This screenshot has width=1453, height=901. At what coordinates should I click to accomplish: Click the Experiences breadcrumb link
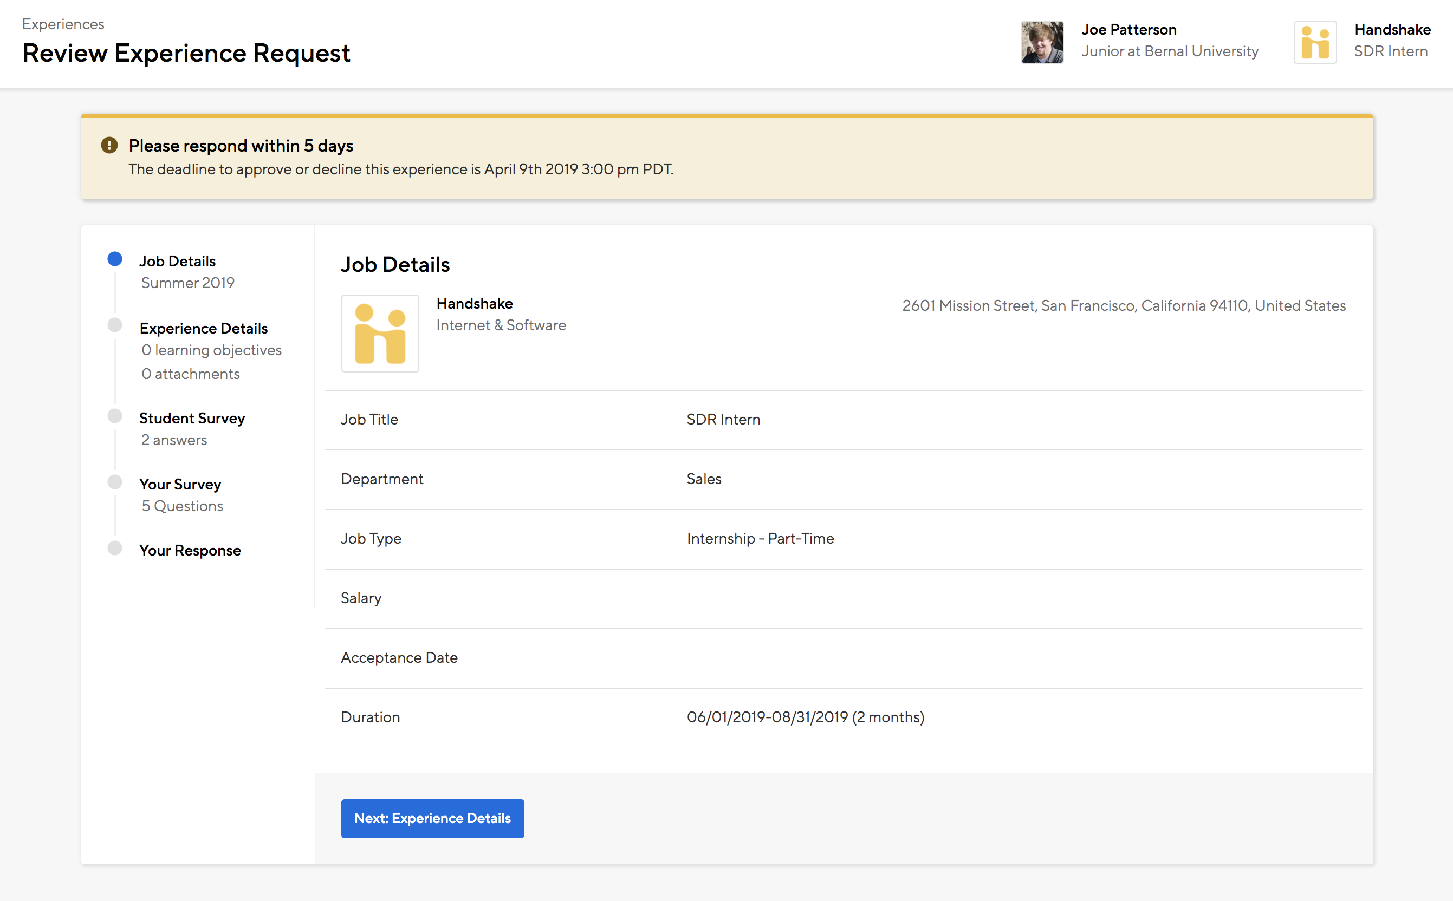[63, 24]
